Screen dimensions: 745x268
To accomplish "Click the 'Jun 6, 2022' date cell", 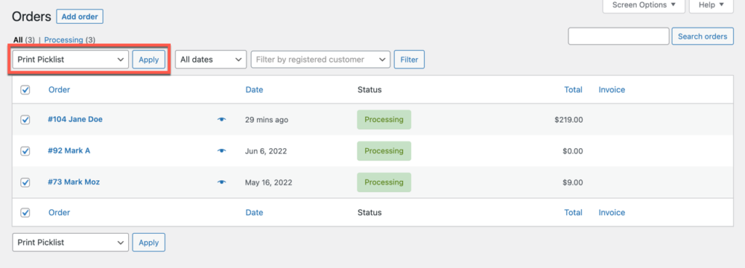I will pos(266,151).
